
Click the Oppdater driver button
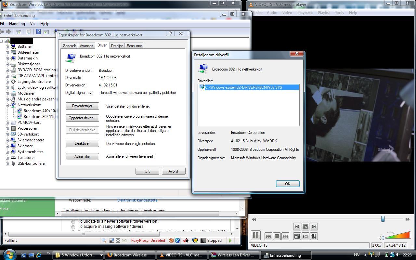pyautogui.click(x=82, y=118)
